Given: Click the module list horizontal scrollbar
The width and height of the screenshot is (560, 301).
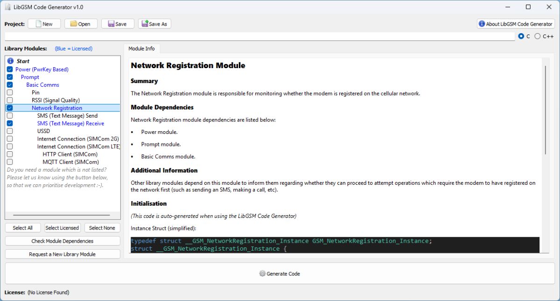Looking at the screenshot, I should (62, 215).
